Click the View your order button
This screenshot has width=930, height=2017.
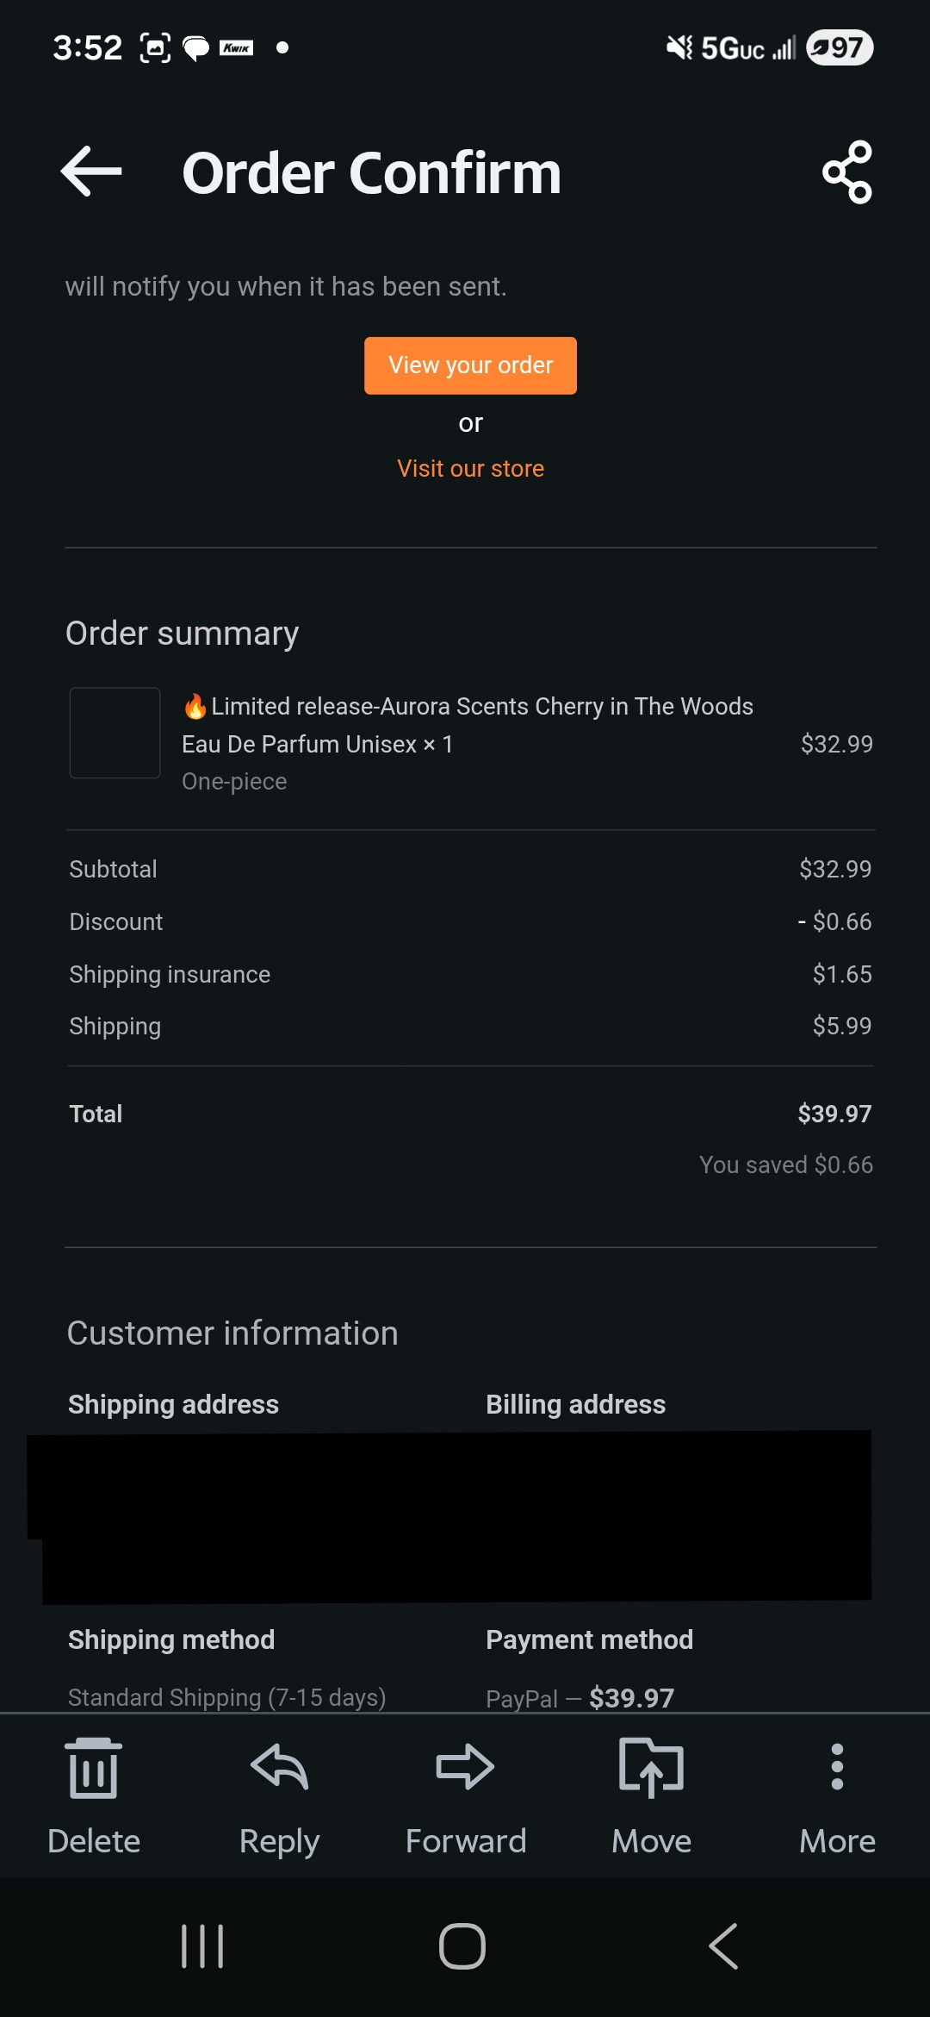click(x=470, y=365)
